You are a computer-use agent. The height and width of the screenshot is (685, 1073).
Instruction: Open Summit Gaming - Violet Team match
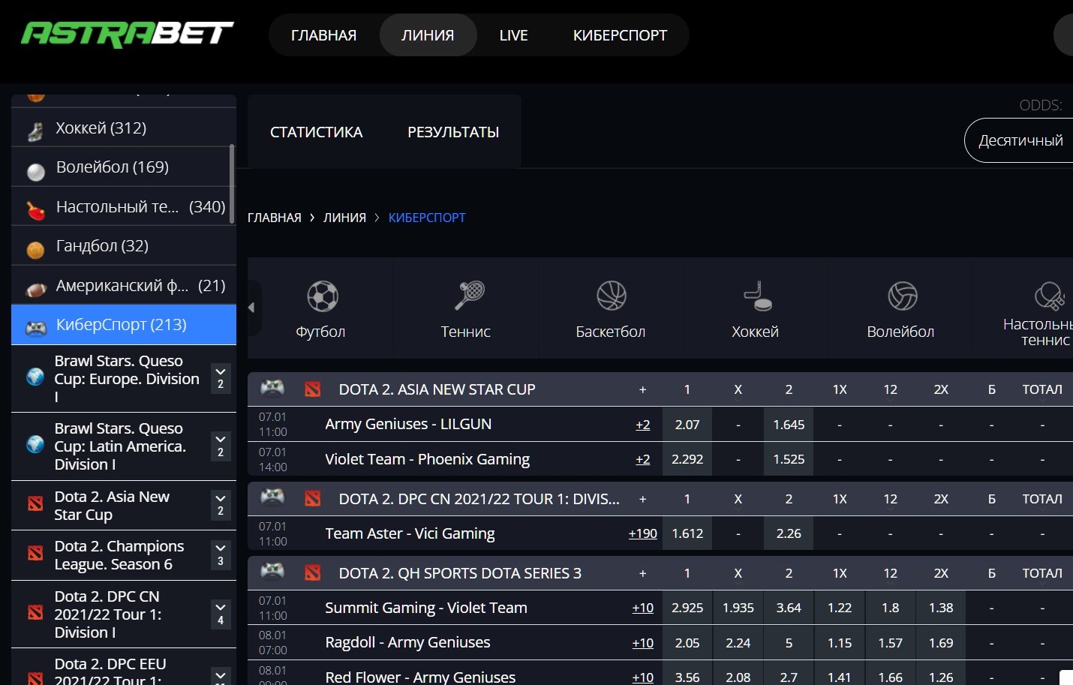pos(426,608)
